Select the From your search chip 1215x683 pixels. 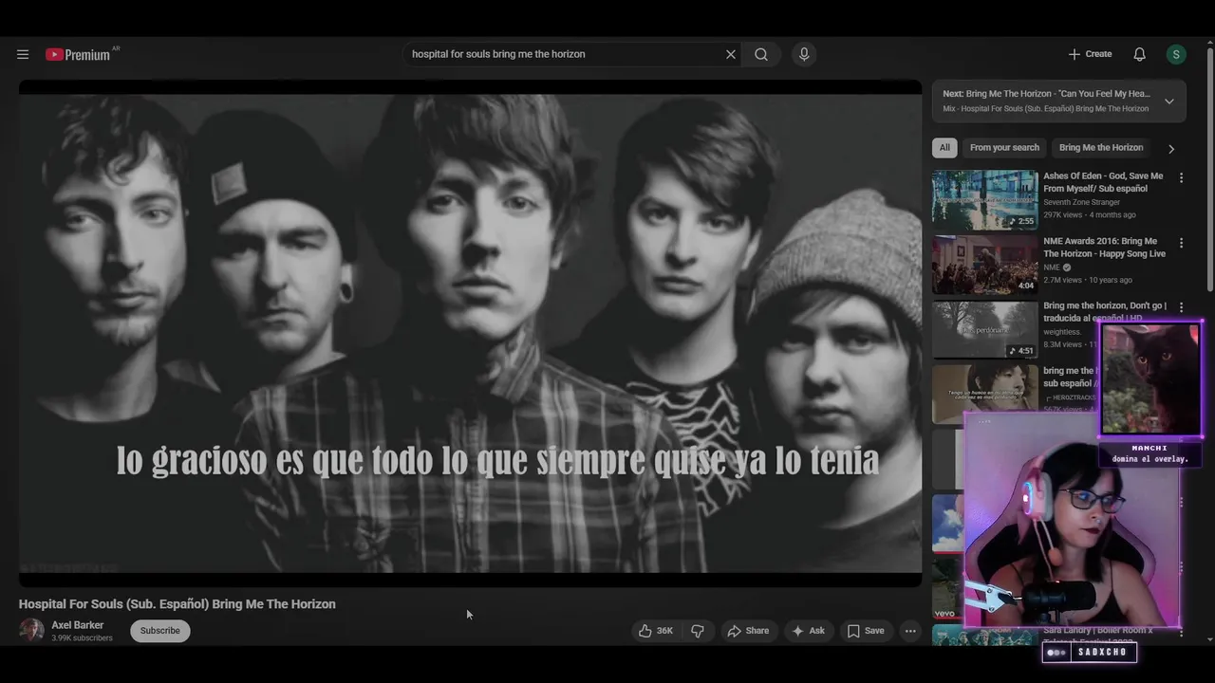[x=1004, y=147]
